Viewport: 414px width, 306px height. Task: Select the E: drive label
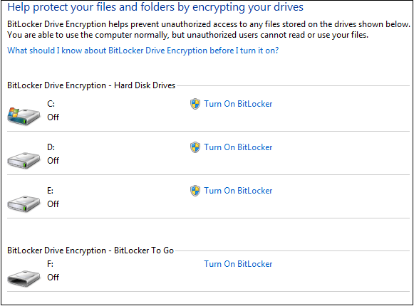[51, 191]
